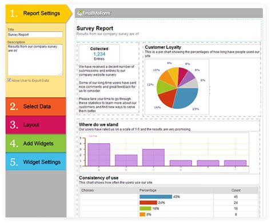Click the Choices column header
The image size is (271, 224).
(87, 190)
